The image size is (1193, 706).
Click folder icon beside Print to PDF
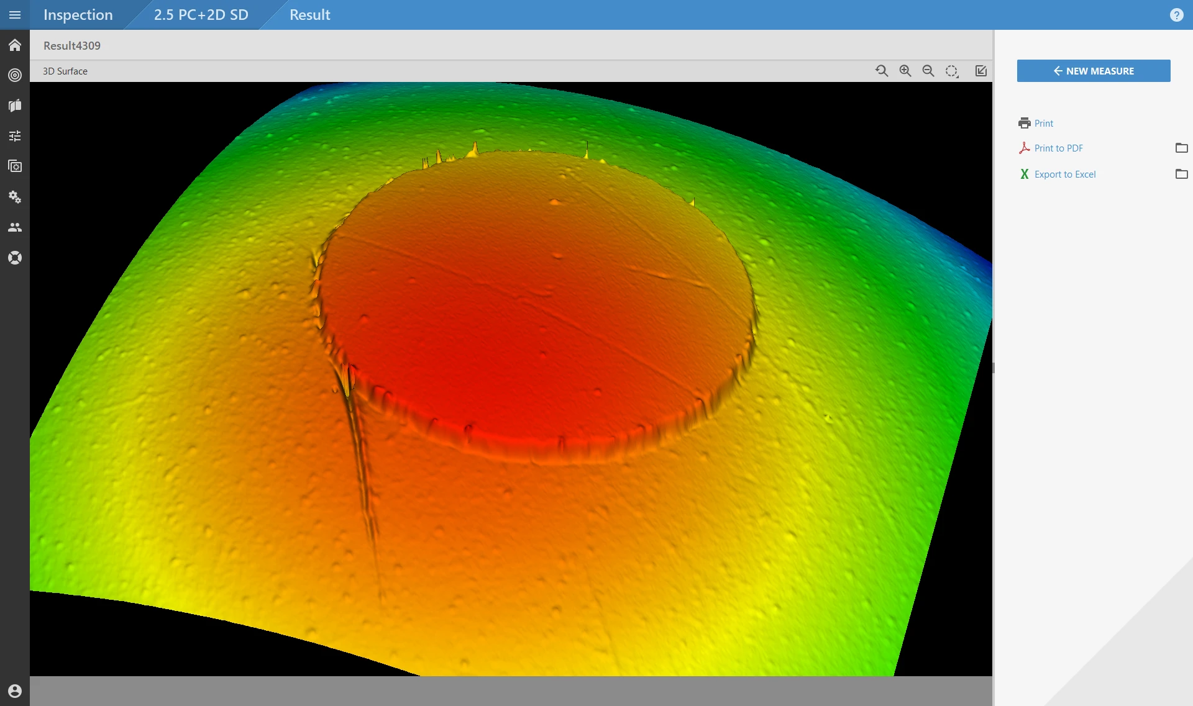tap(1181, 148)
